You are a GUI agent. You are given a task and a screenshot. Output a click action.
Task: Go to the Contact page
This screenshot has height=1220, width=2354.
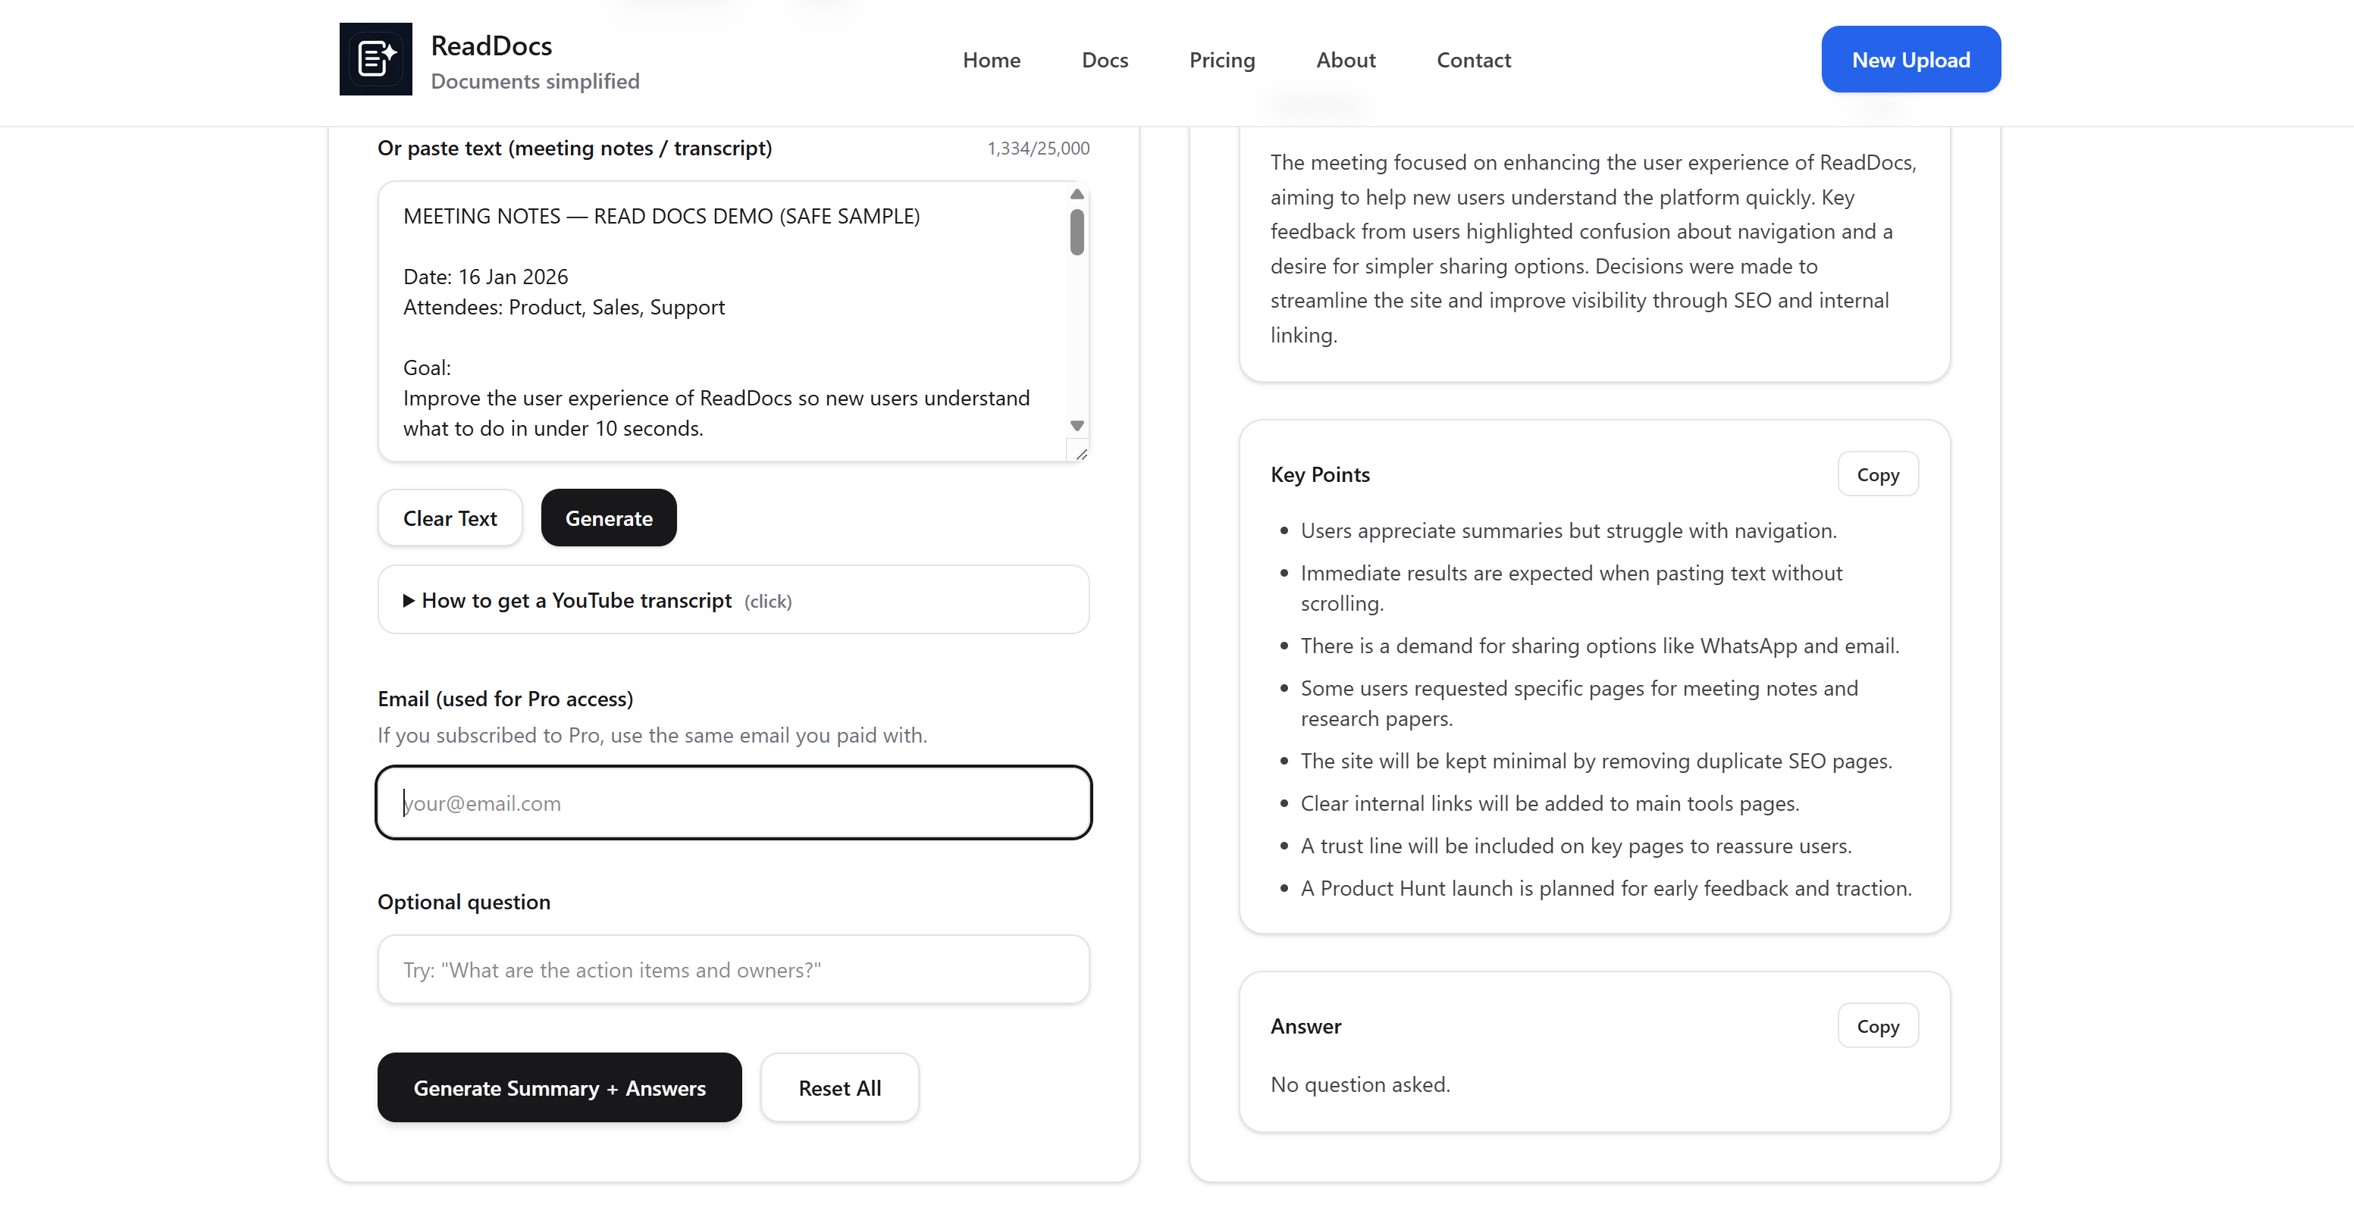point(1473,59)
